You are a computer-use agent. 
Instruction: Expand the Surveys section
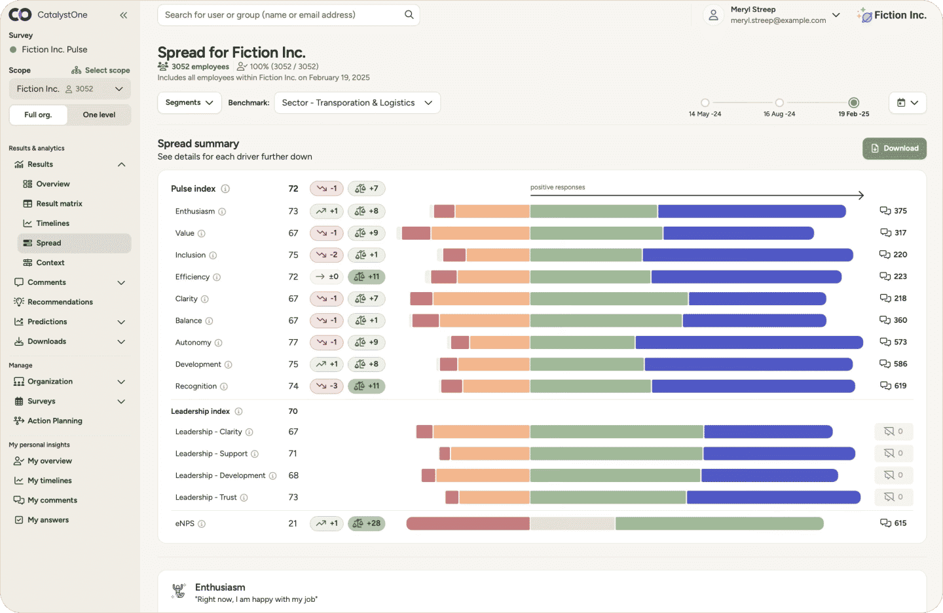[121, 401]
